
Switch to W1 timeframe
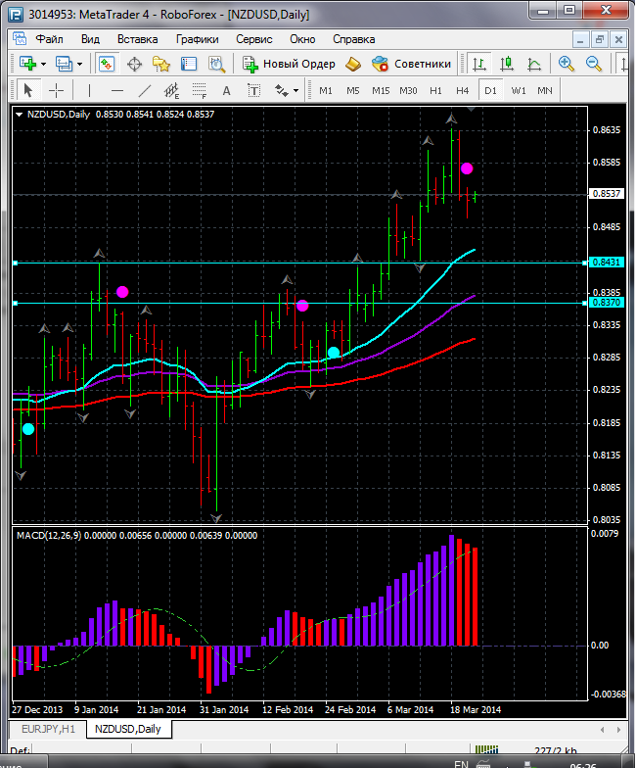519,90
